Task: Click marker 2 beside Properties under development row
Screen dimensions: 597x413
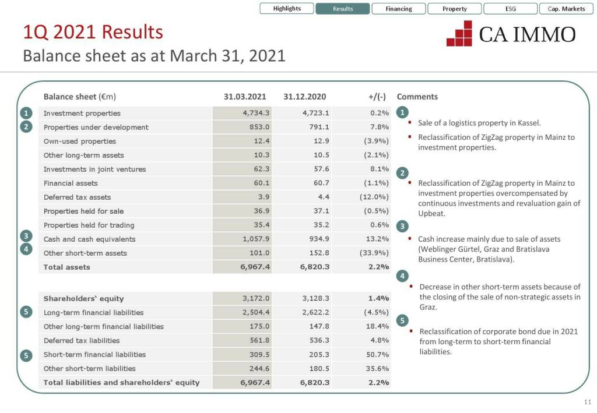Action: coord(26,127)
